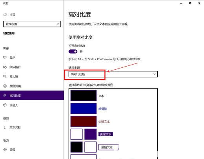This screenshot has width=204, height=159.
Task: Click the 文本光标 cursor icon
Action: click(x=5, y=127)
